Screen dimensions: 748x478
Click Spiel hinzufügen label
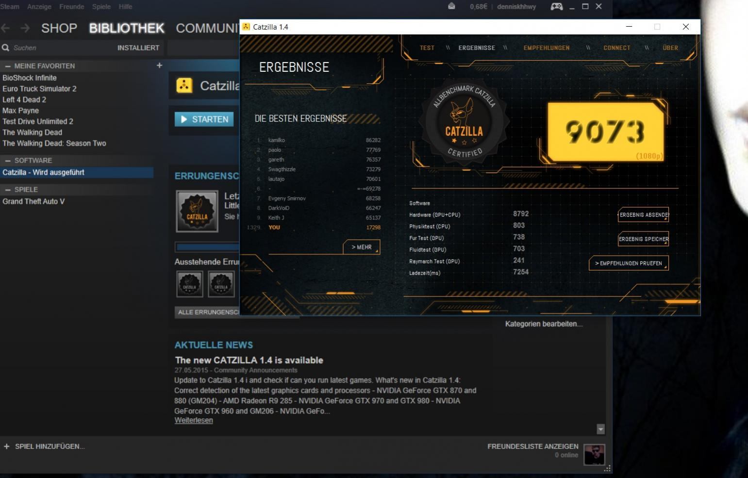50,446
